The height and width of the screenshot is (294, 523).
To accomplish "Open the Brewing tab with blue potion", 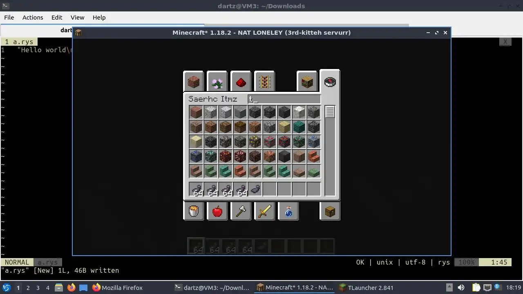I will [x=288, y=211].
